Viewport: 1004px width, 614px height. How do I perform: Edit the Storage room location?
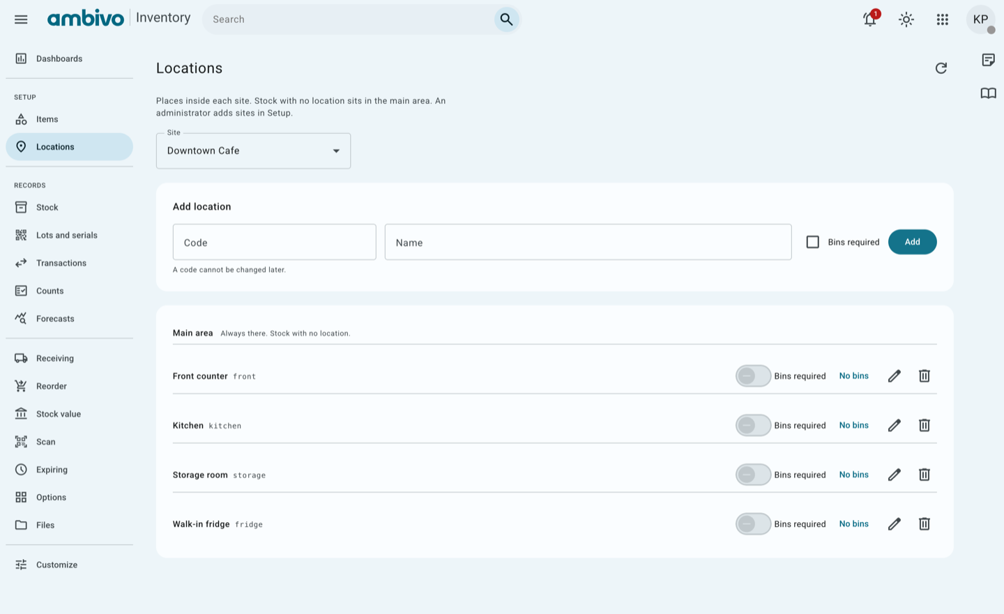(x=895, y=475)
